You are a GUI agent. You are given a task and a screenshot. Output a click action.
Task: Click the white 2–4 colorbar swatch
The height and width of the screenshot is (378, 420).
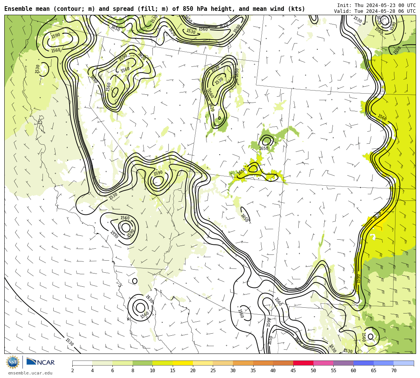click(x=82, y=363)
